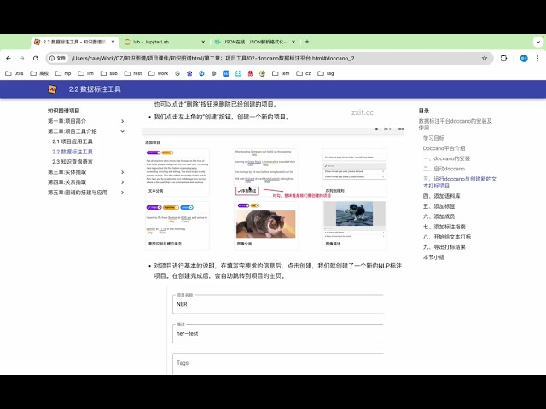Open Chrome's three-dot menu
This screenshot has height=409, width=546.
(537, 59)
